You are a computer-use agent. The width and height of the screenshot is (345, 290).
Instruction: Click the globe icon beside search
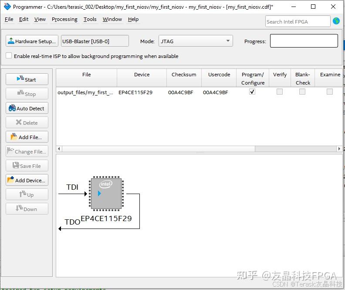pos(336,21)
